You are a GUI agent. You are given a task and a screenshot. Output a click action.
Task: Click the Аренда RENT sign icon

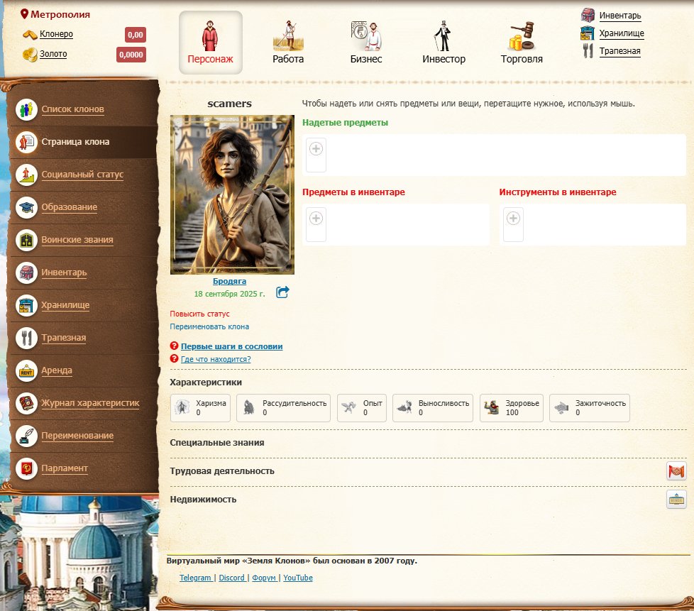[26, 370]
